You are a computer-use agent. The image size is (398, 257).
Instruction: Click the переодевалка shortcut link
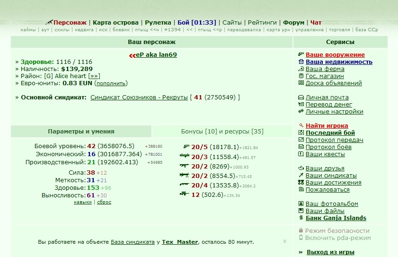[x=244, y=30]
